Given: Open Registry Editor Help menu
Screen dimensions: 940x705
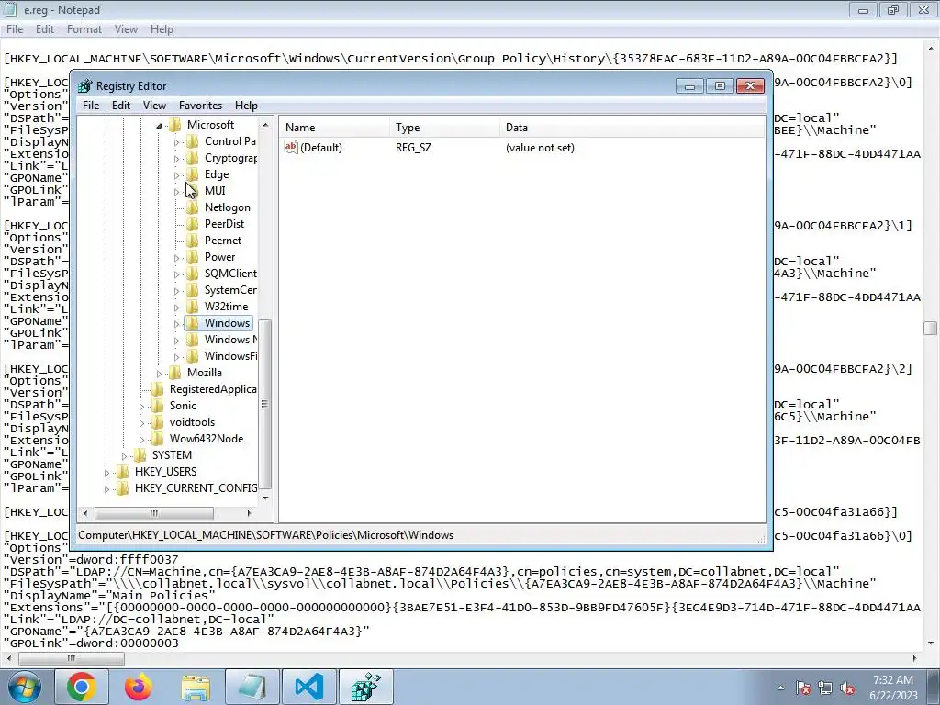Looking at the screenshot, I should 246,106.
